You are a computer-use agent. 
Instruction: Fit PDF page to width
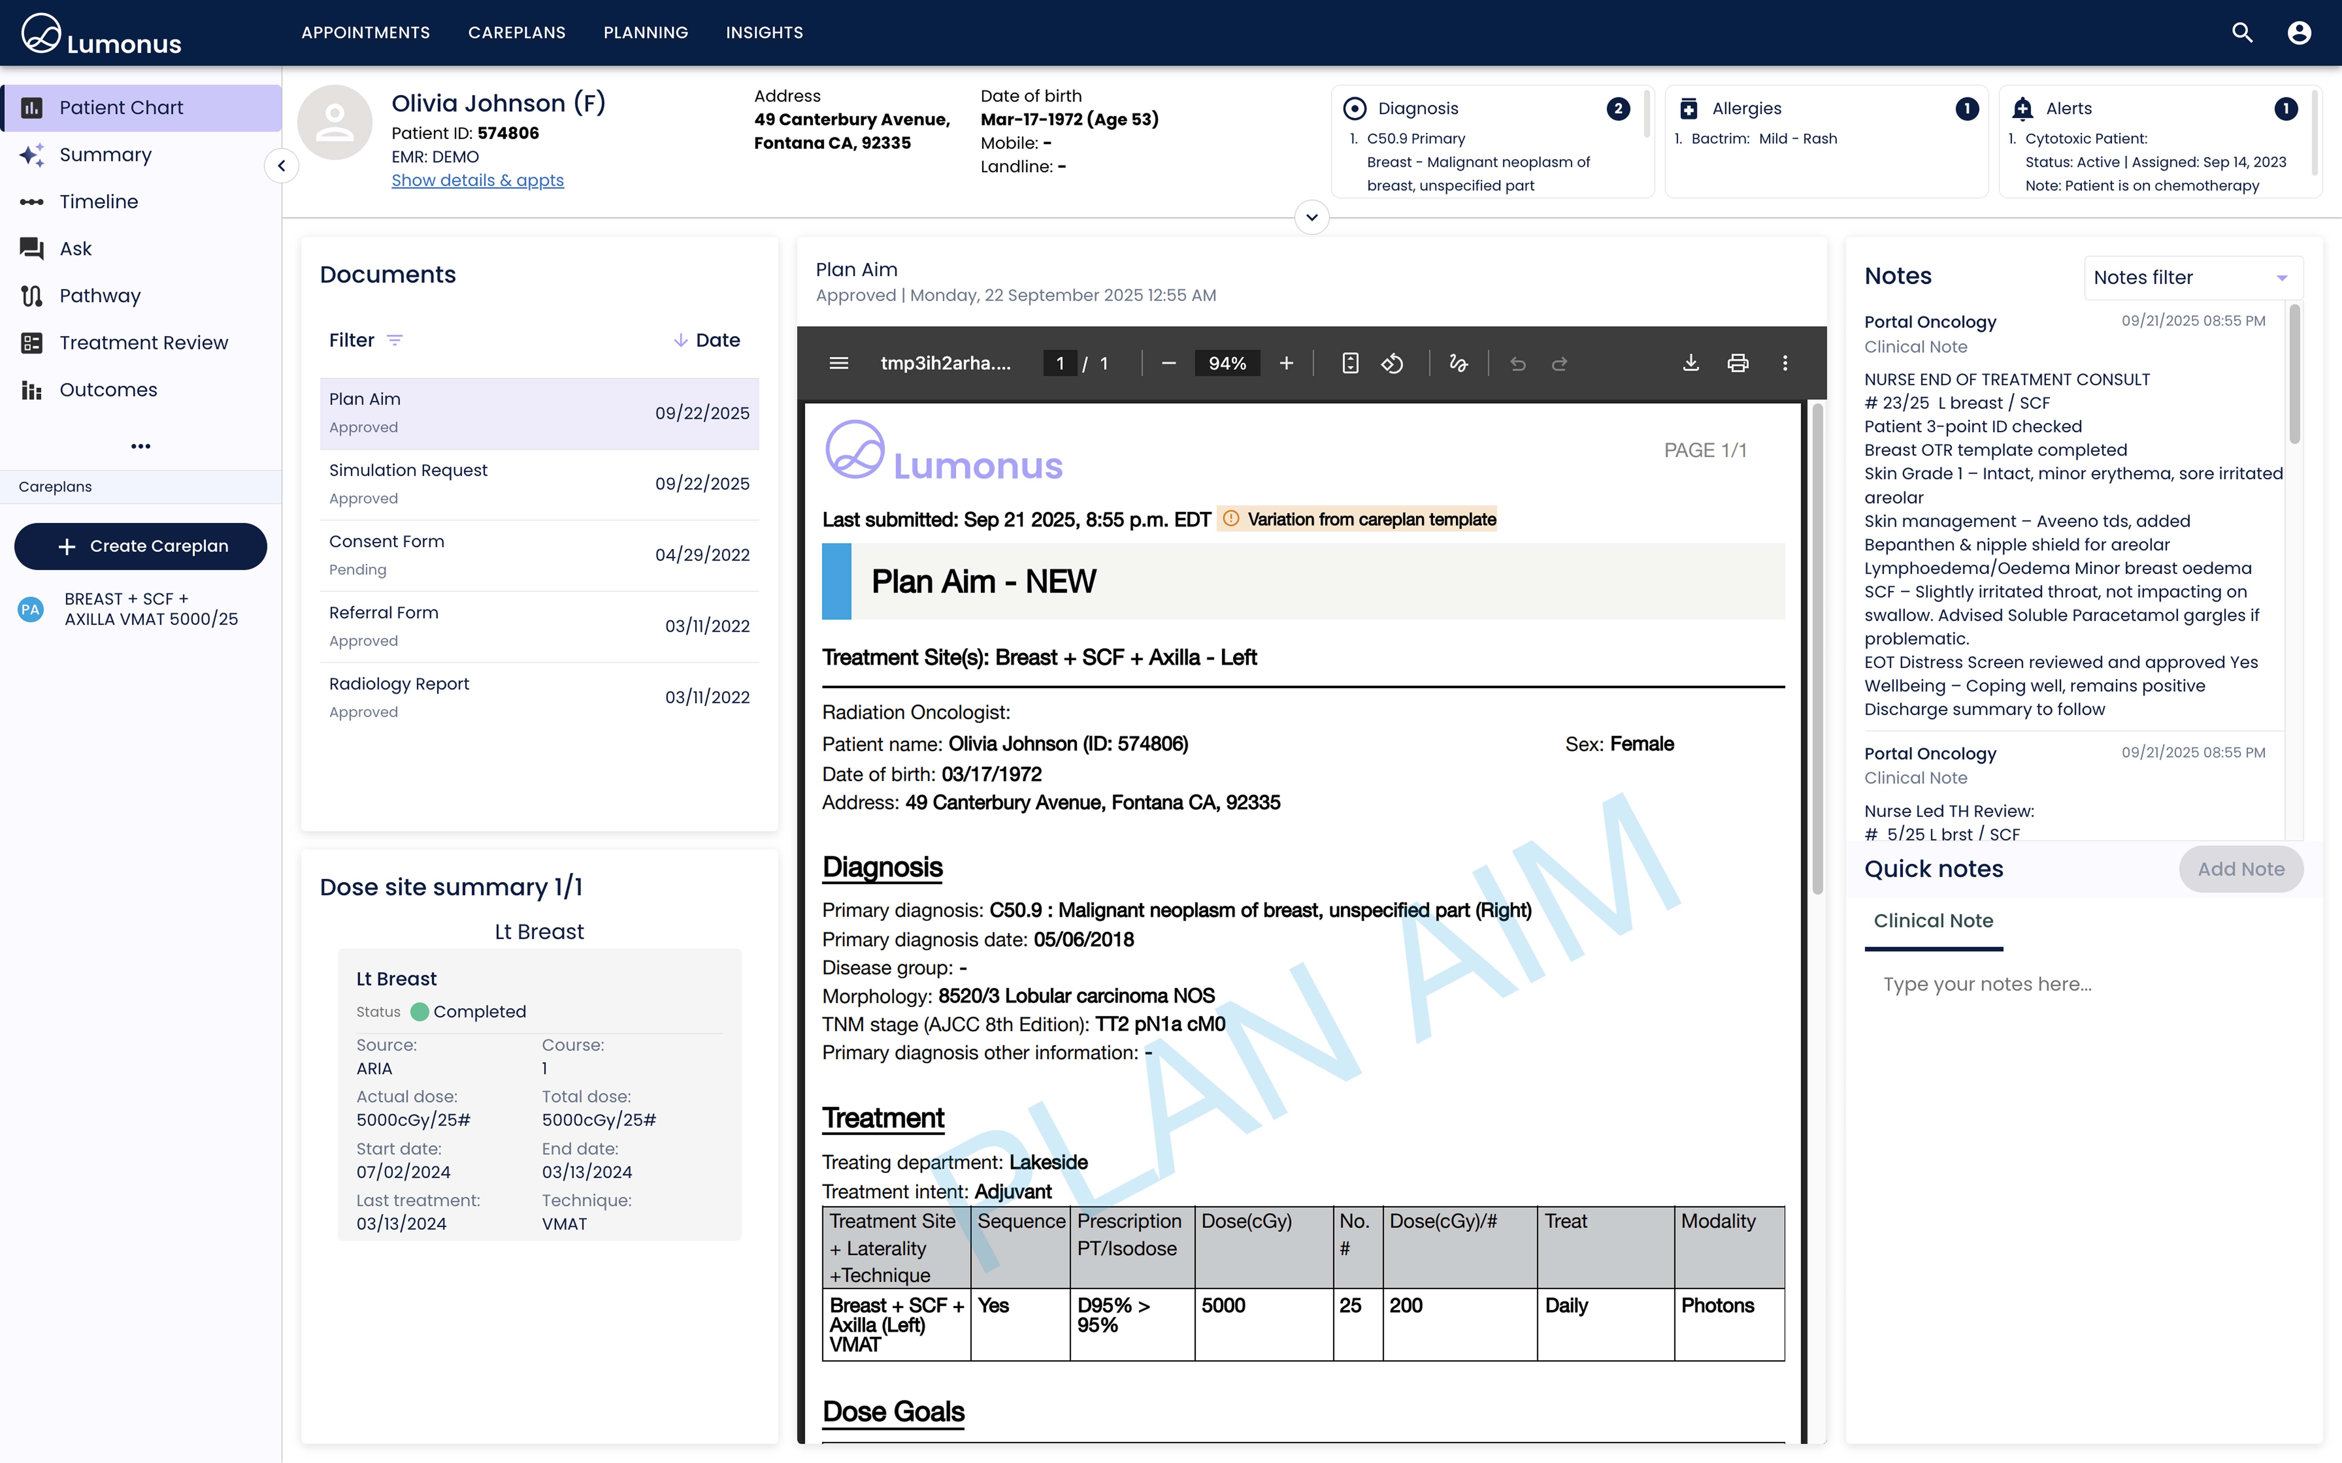pos(1350,363)
